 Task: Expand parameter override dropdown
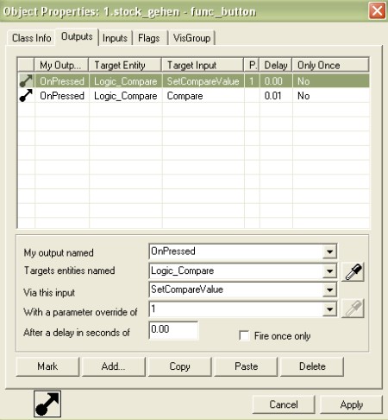click(x=329, y=309)
